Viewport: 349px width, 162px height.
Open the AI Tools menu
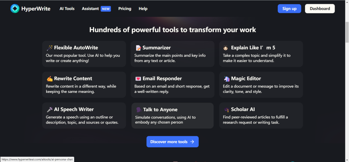pyautogui.click(x=67, y=9)
